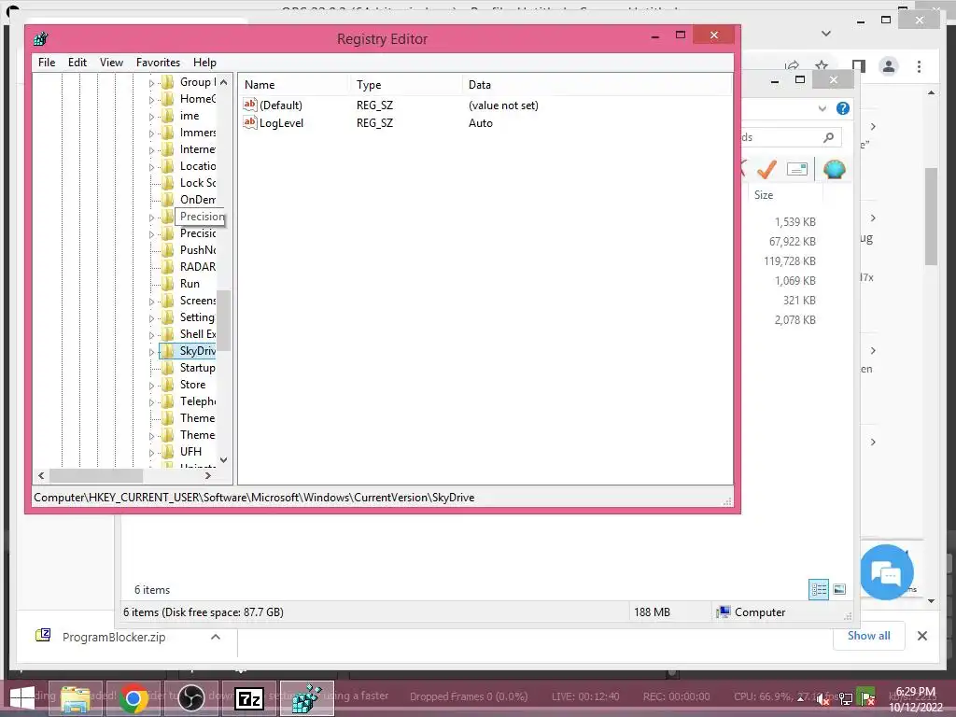Open Chrome three-dot menu
956x717 pixels.
tap(919, 66)
